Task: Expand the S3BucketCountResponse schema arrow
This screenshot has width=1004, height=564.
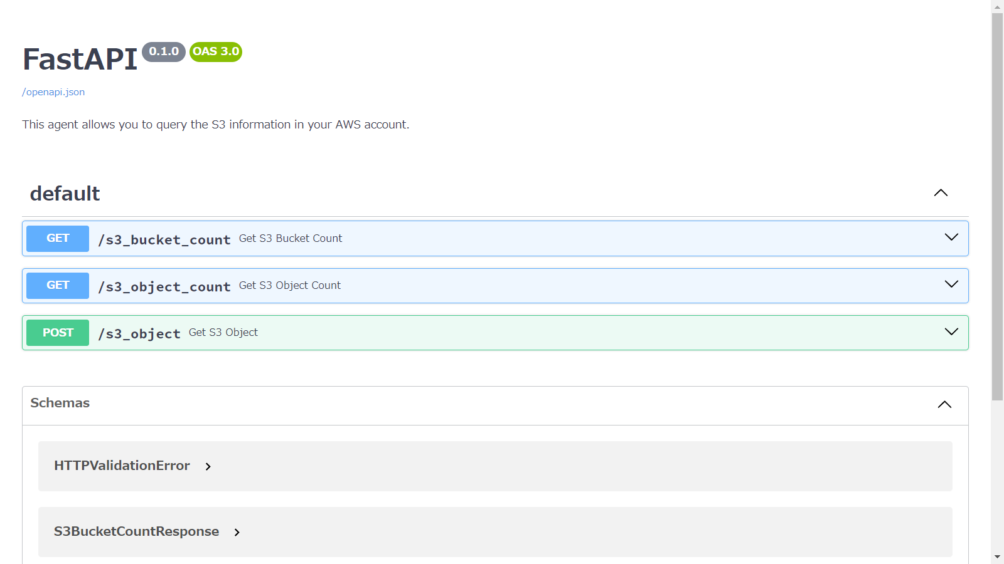Action: 237,533
